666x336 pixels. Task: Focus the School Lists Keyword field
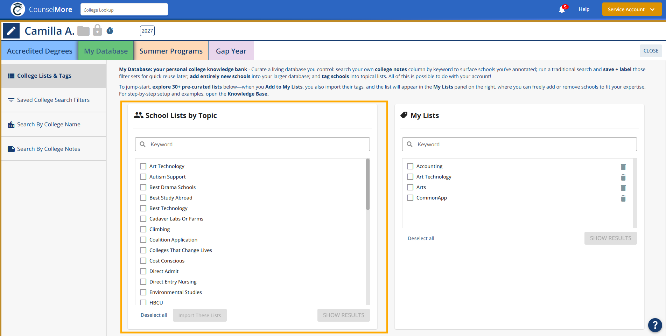coord(252,144)
